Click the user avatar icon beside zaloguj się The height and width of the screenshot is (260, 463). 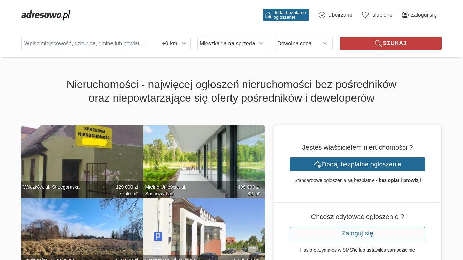coord(405,15)
